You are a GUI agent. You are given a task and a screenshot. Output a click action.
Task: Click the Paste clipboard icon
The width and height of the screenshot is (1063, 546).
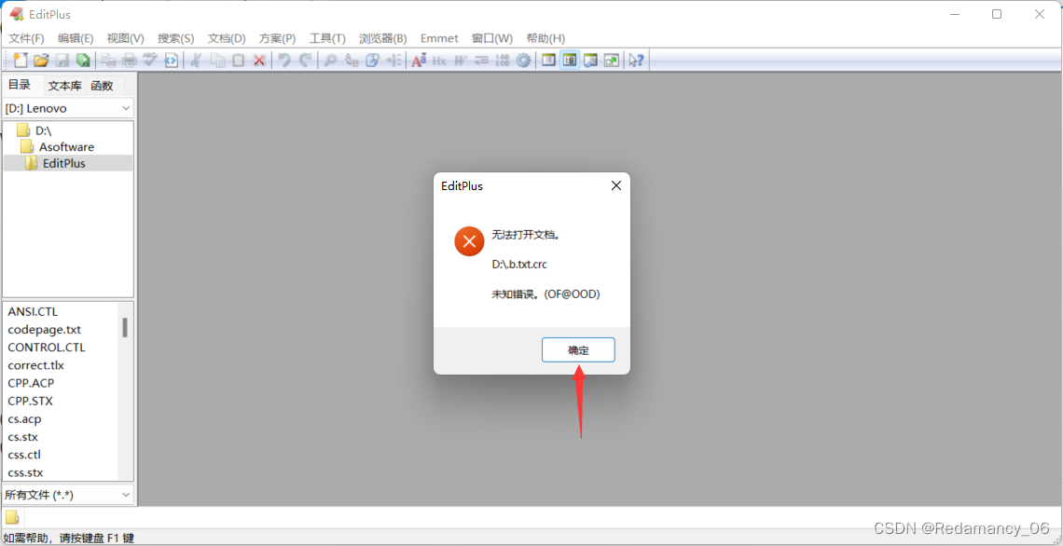[x=238, y=61]
